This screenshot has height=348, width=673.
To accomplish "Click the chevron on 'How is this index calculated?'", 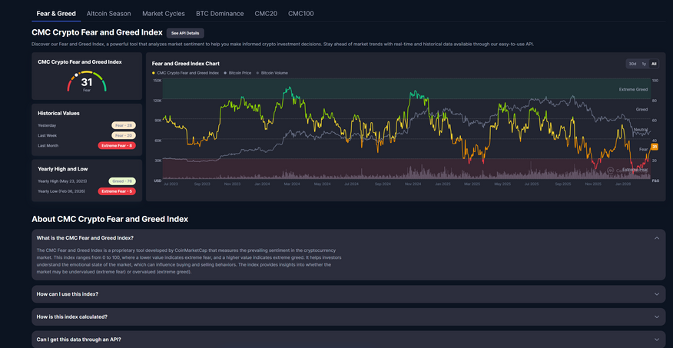I will point(657,317).
